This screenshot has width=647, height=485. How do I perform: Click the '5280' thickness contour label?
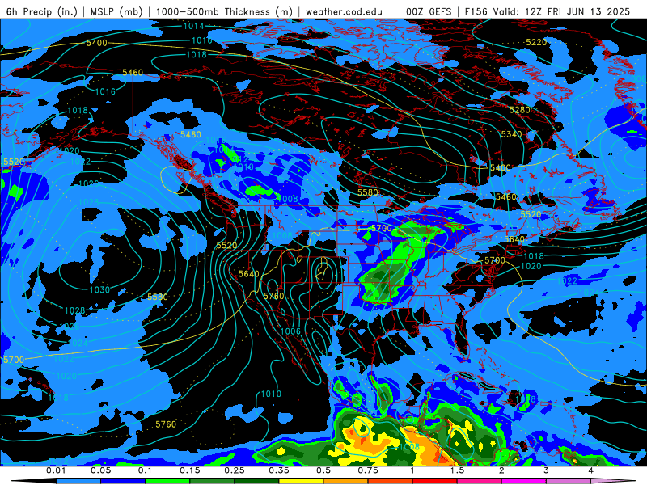click(x=519, y=110)
